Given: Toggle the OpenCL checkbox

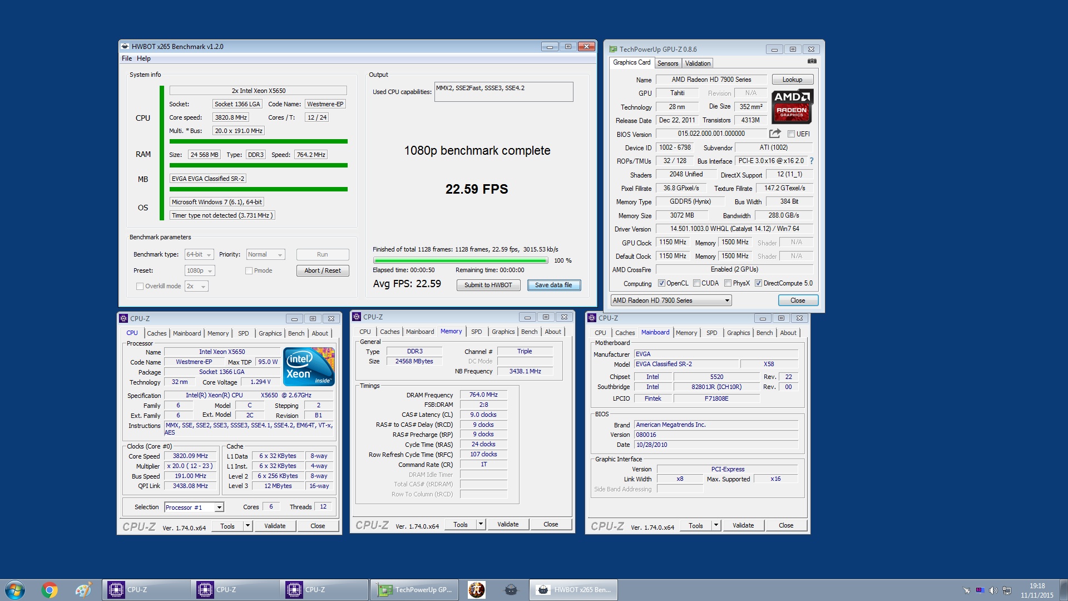Looking at the screenshot, I should coord(661,283).
